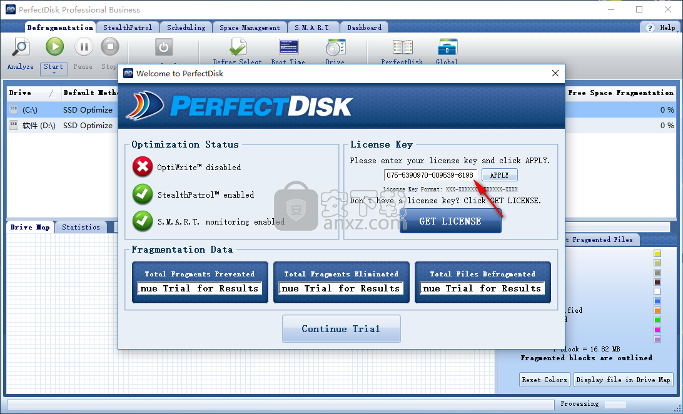
Task: Click the OptiWrite disabled red X icon
Action: (143, 167)
